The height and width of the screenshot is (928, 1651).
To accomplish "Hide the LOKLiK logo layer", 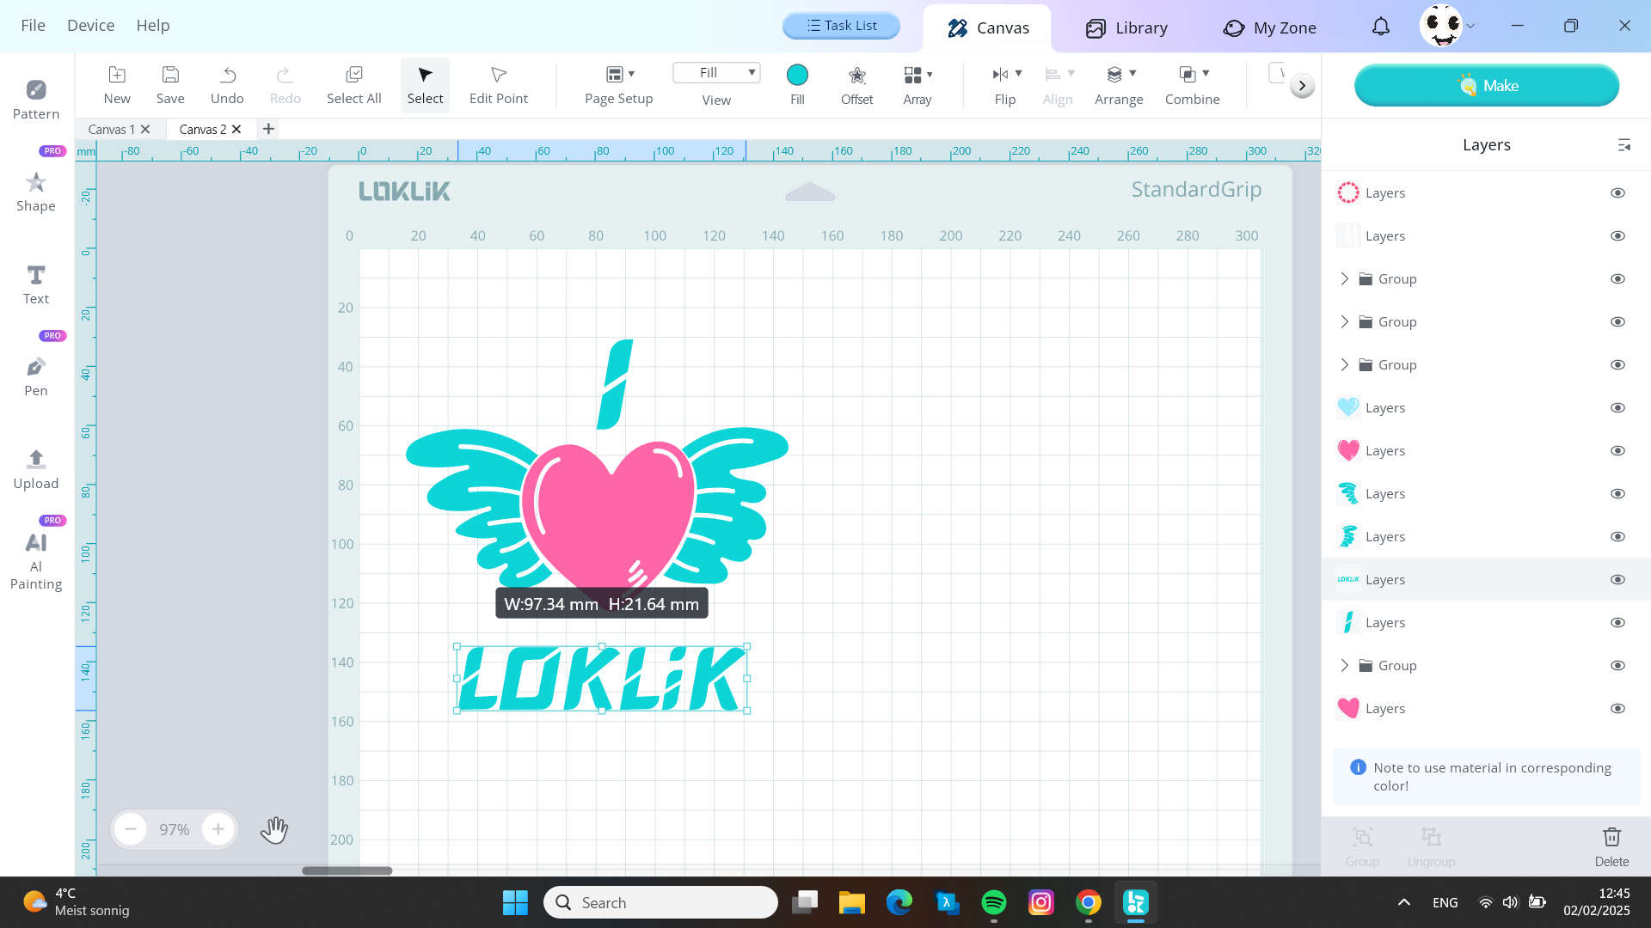I will [x=1617, y=580].
